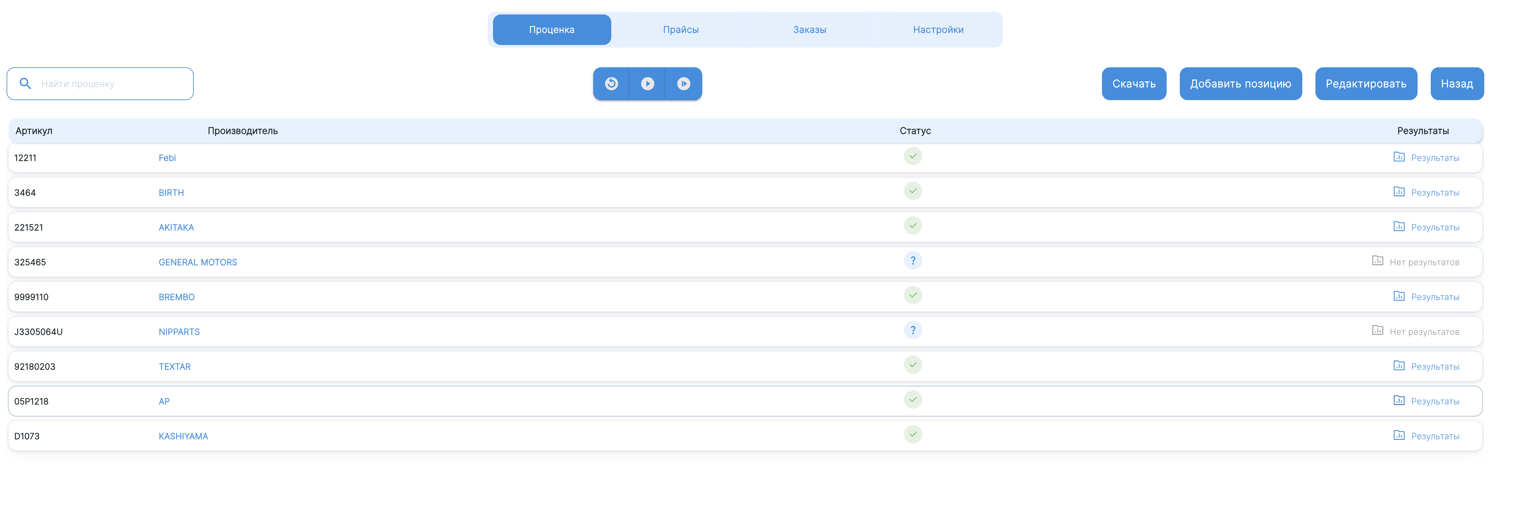The width and height of the screenshot is (1524, 518).
Task: Select article number 05P1218
Action: coord(31,401)
